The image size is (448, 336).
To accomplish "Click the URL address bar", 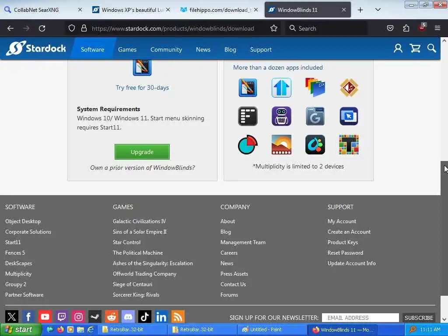I will [172, 28].
